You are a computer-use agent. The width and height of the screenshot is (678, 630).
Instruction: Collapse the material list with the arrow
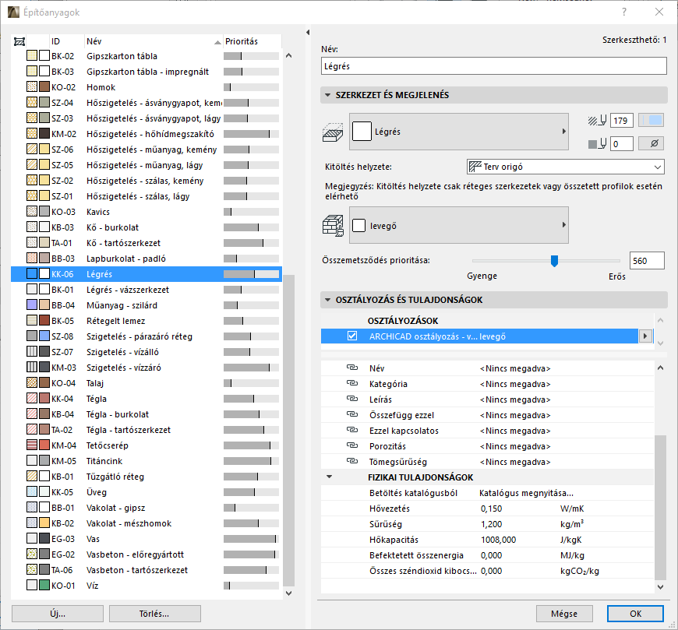click(307, 32)
